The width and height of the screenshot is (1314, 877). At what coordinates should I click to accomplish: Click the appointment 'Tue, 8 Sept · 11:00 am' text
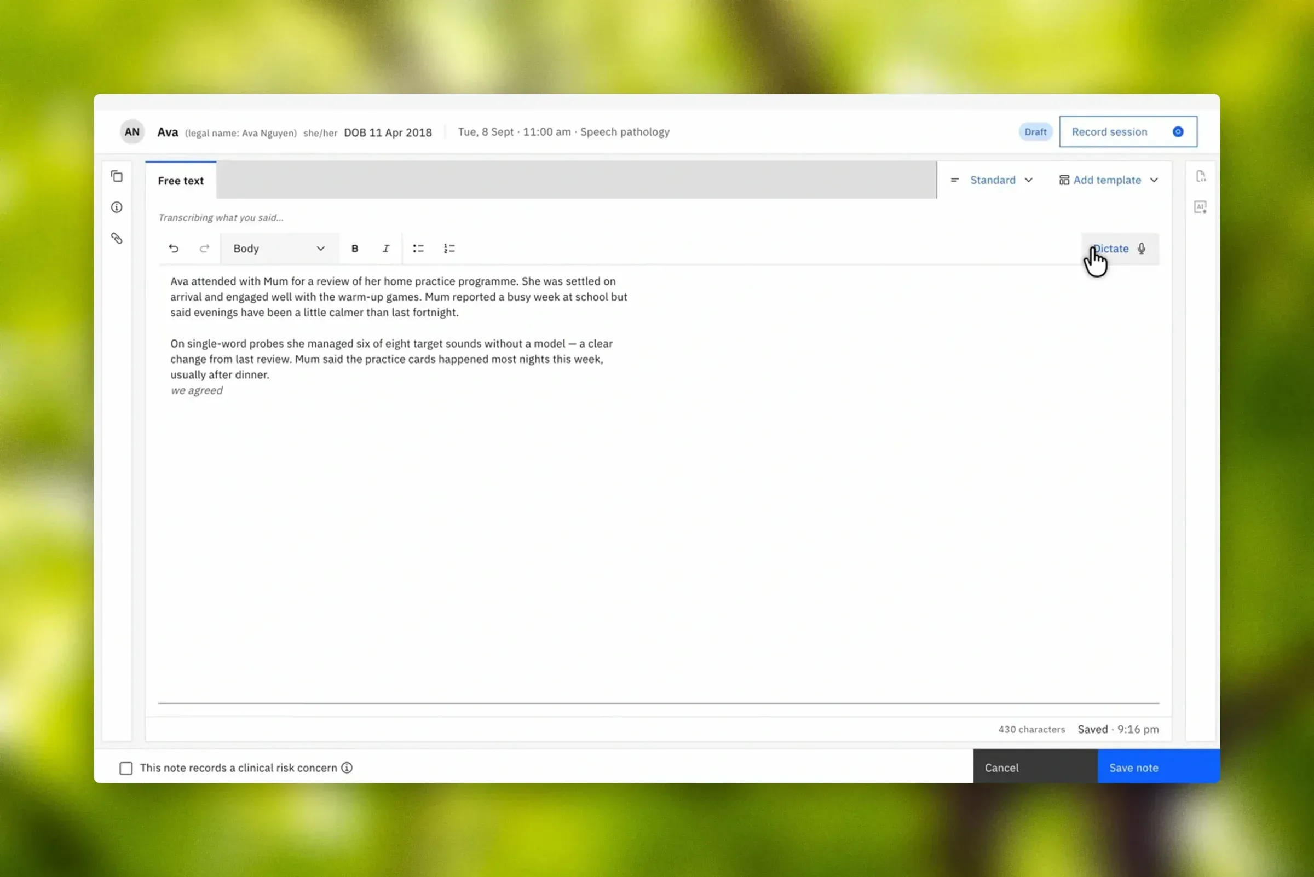point(514,132)
